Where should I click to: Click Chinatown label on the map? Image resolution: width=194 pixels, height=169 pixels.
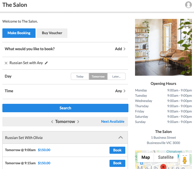(x=174, y=152)
